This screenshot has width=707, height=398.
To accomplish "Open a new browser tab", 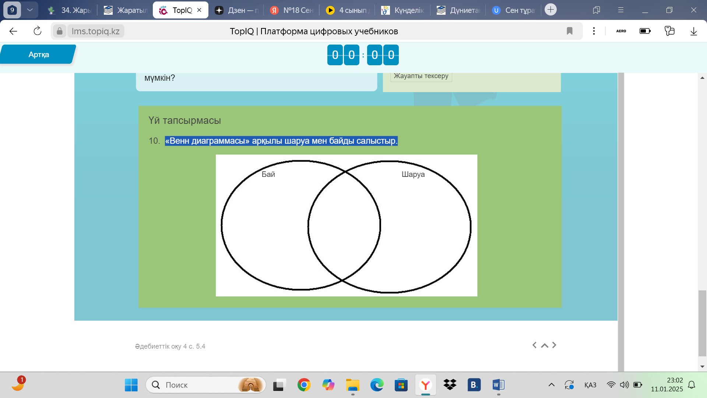I will point(551,10).
